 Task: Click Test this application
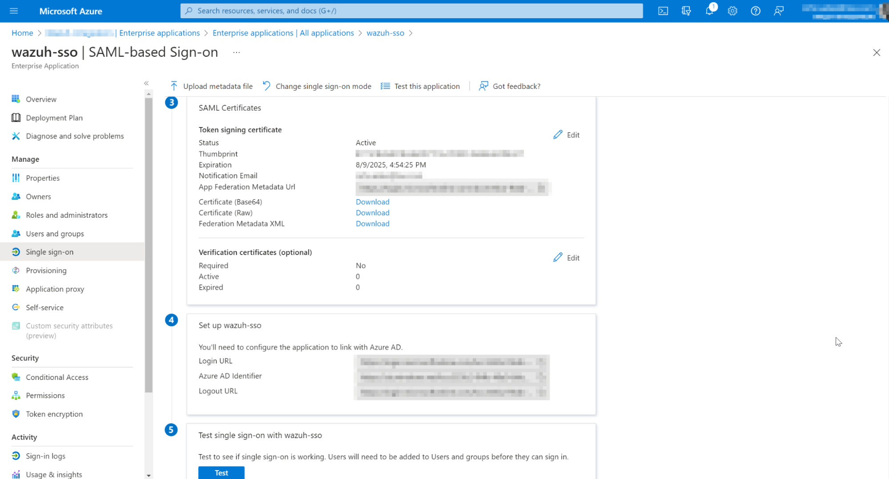click(x=420, y=86)
